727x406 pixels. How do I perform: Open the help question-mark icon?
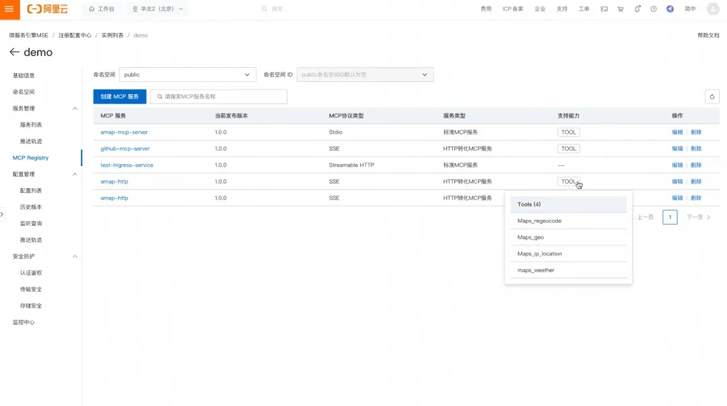[x=653, y=9]
